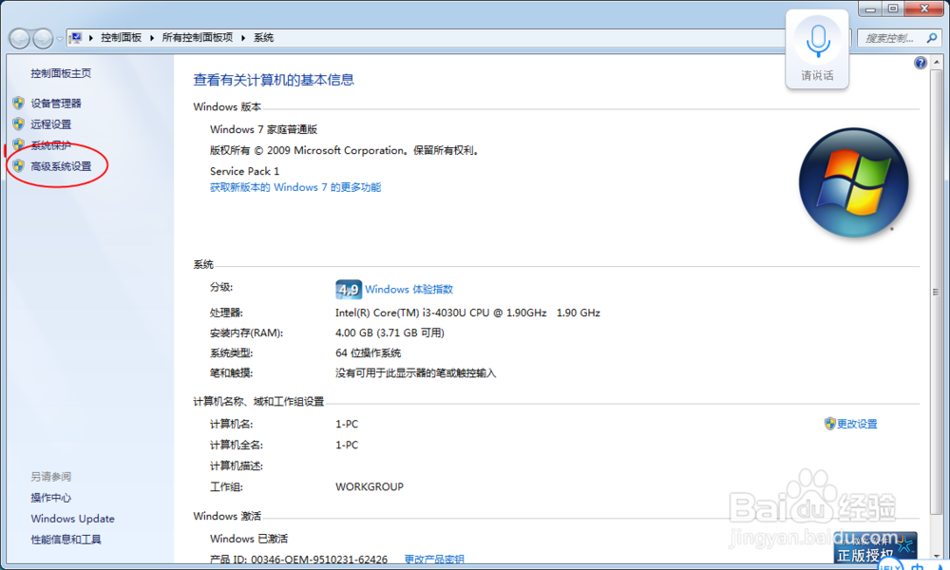Click the 4.00 GB (3.71 GB 可用) RAM value

point(389,332)
